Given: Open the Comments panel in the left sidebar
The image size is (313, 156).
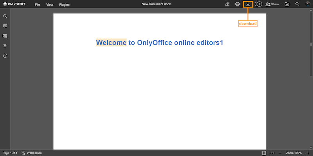Looking at the screenshot, I should coord(5,26).
